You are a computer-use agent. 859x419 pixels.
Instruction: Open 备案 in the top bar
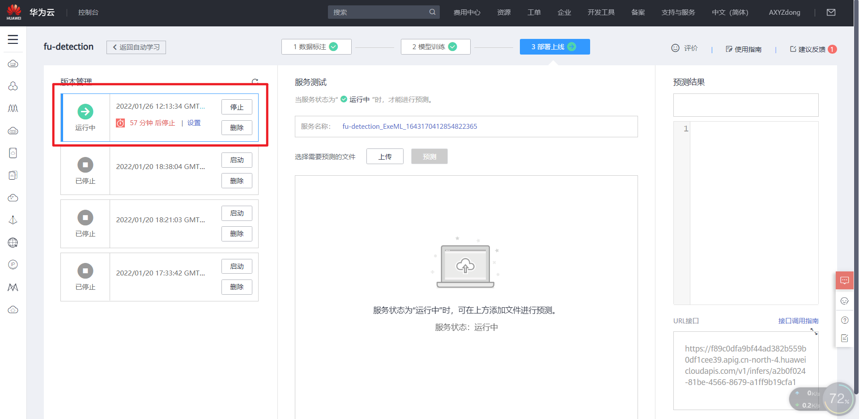click(638, 13)
